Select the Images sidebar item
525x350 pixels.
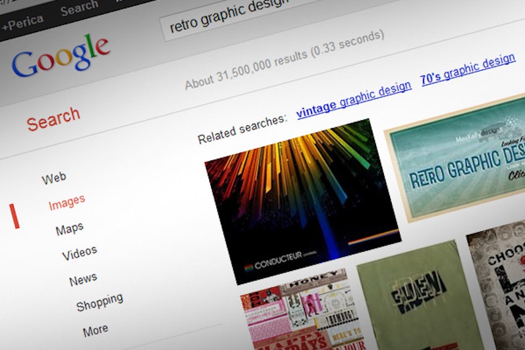(x=67, y=202)
